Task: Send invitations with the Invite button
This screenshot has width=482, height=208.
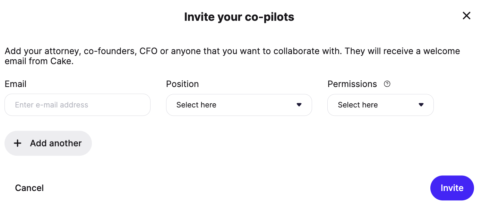Action: point(452,188)
